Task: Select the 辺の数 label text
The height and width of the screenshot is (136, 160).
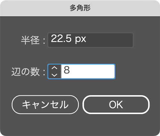Action: pos(26,72)
